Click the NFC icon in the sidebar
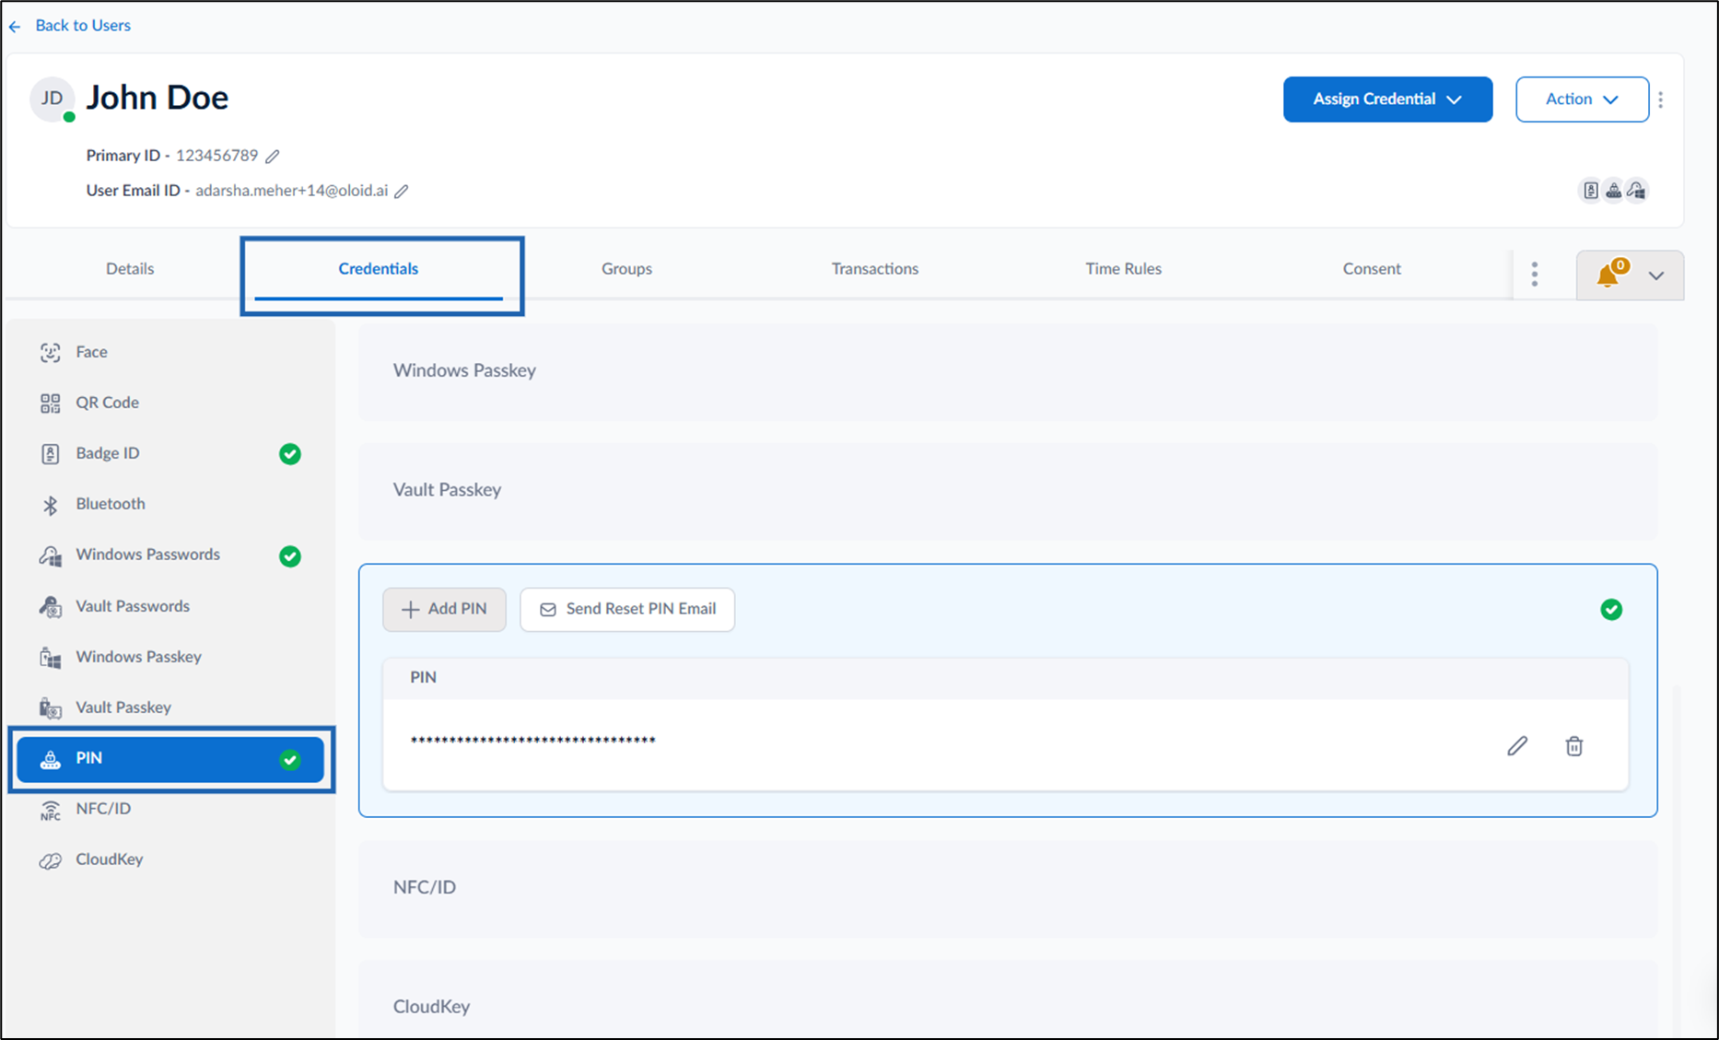The image size is (1719, 1040). [51, 810]
